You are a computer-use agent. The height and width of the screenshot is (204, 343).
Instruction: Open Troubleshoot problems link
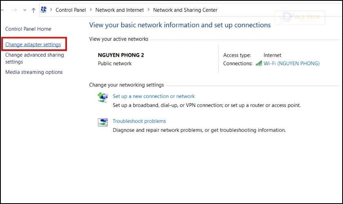tap(139, 121)
